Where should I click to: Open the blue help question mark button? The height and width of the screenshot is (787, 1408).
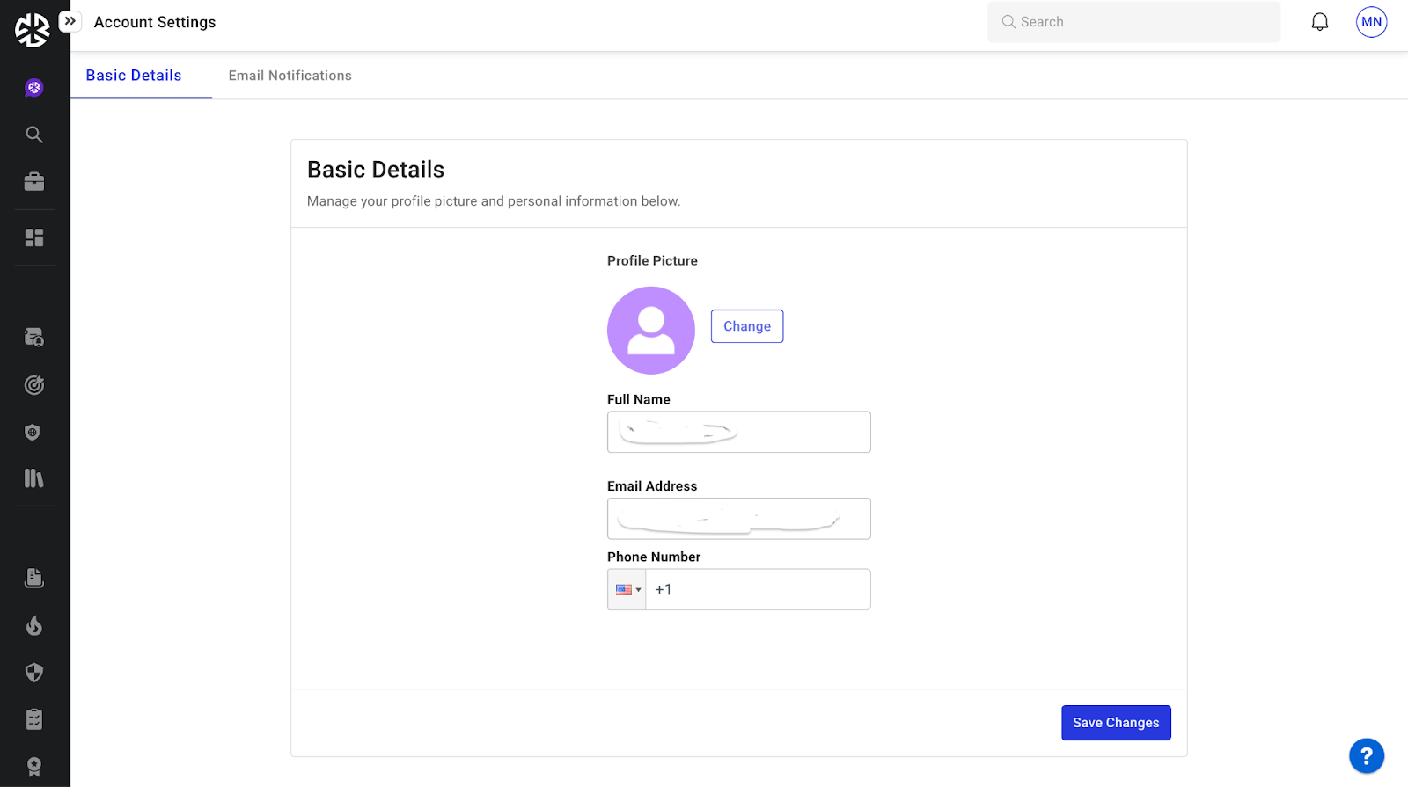[x=1366, y=755]
